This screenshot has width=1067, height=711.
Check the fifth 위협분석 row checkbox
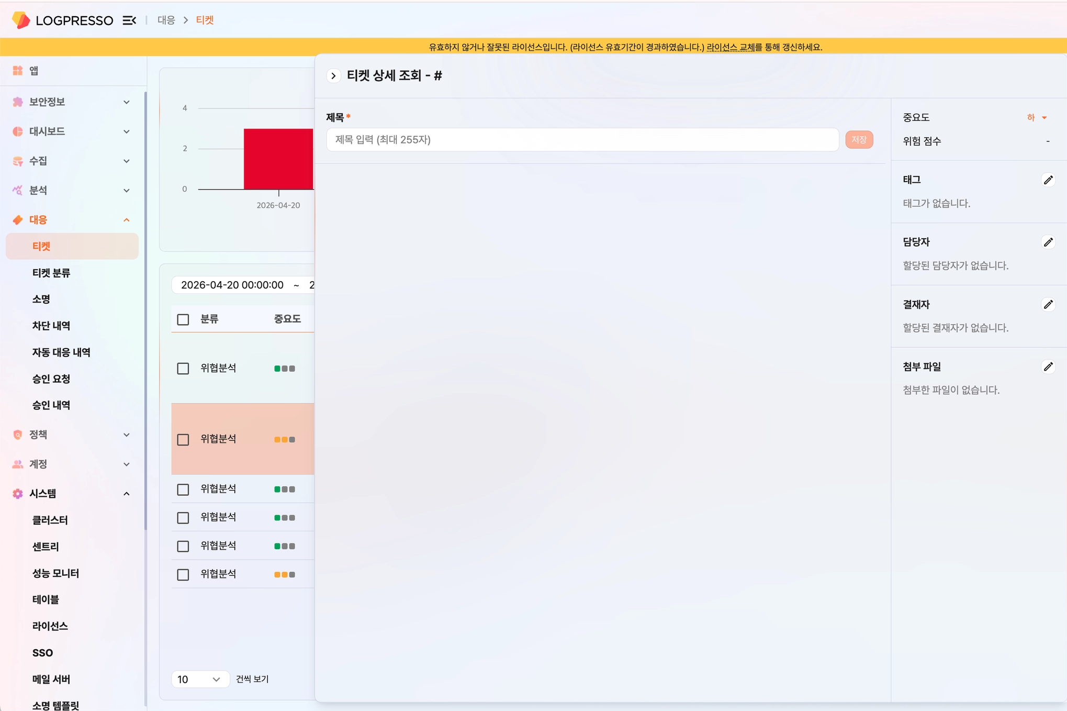tap(183, 546)
